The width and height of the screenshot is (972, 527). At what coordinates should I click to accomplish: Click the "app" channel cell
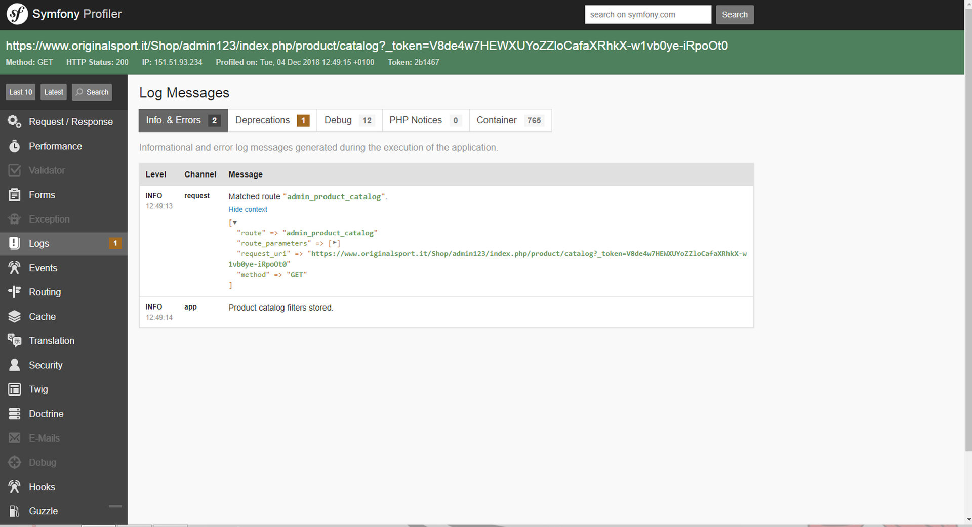(x=190, y=307)
